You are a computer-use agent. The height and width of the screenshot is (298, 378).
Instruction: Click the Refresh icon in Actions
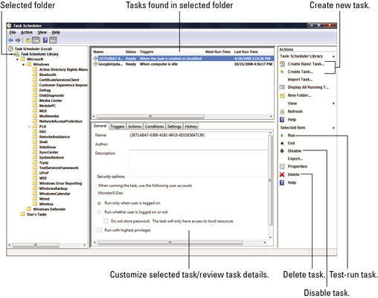click(282, 112)
